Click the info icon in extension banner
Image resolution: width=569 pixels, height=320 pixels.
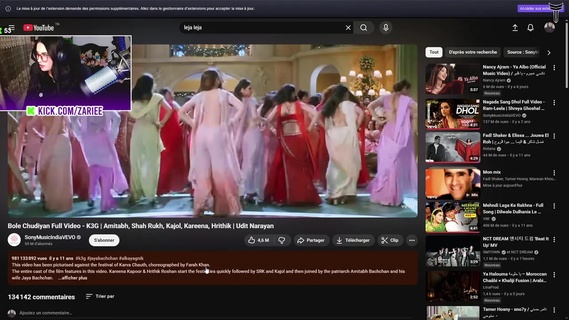point(8,8)
